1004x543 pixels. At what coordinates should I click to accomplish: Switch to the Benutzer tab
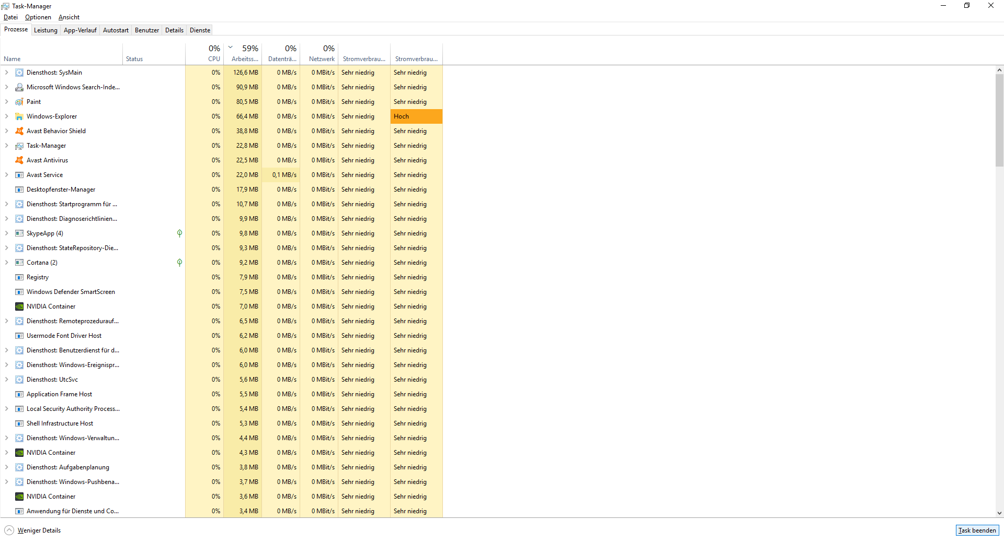(x=147, y=30)
